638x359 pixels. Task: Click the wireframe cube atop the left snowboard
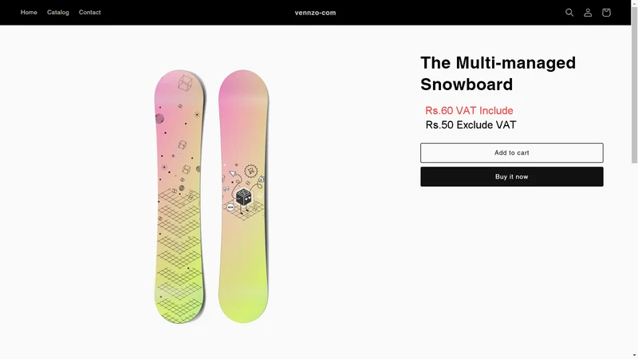(x=185, y=83)
